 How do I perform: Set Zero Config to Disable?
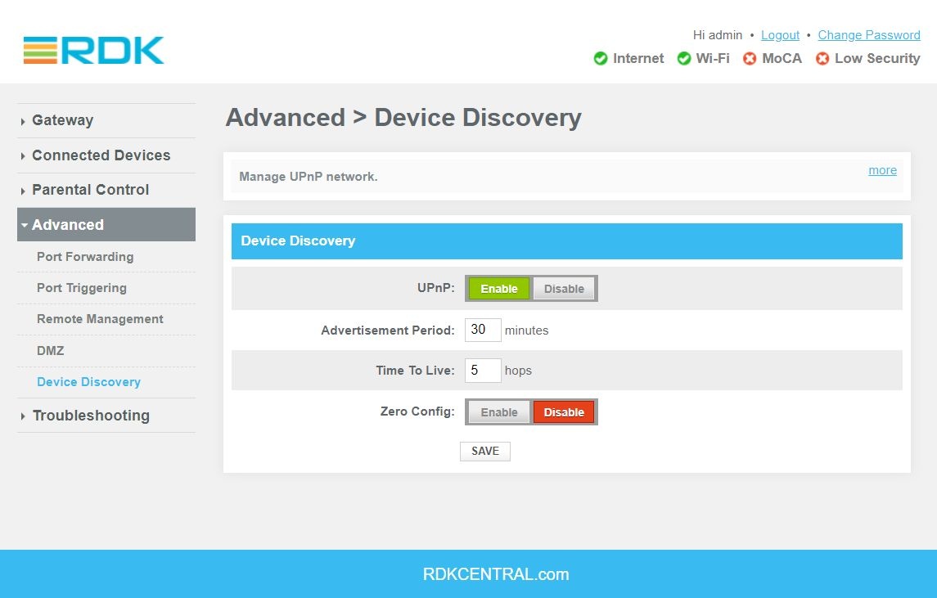tap(564, 412)
